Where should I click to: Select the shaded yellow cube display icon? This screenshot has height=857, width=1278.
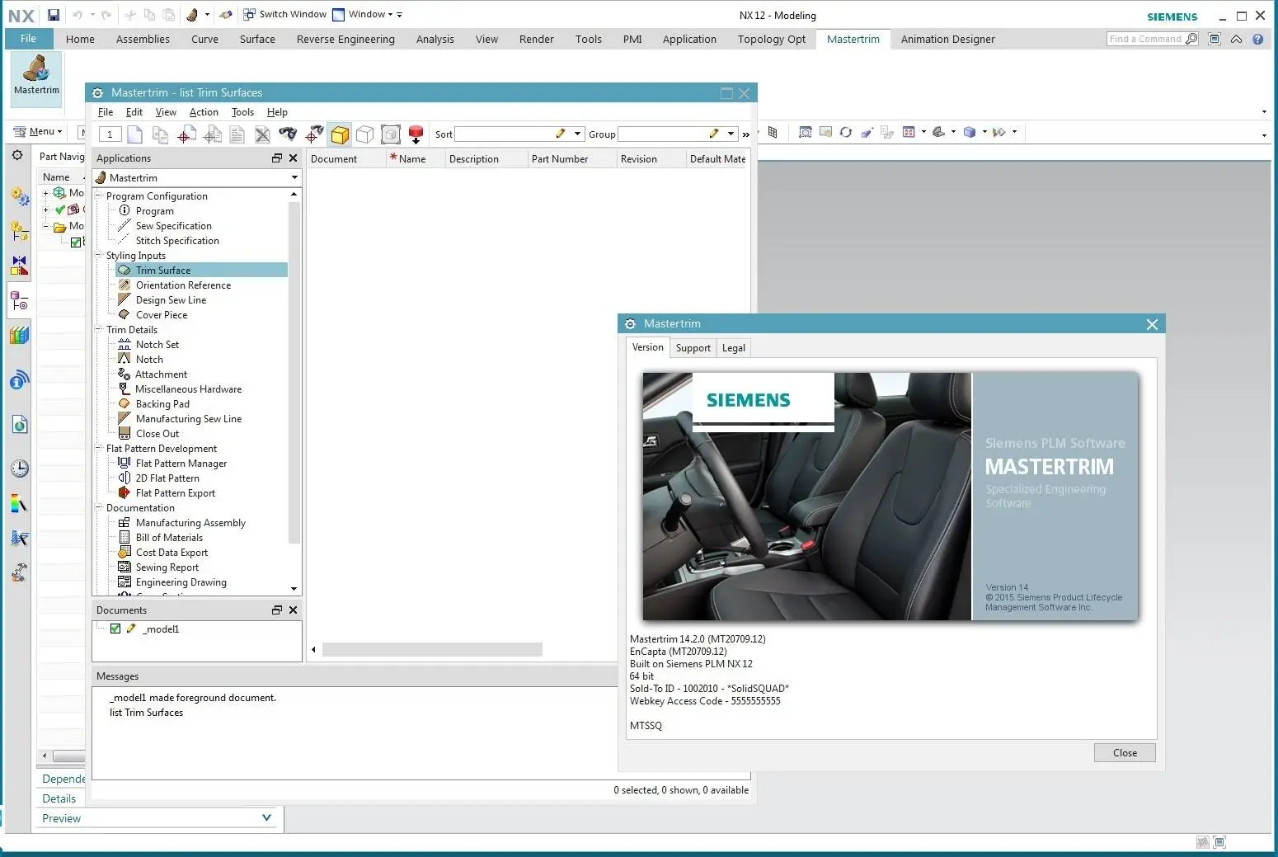coord(340,134)
